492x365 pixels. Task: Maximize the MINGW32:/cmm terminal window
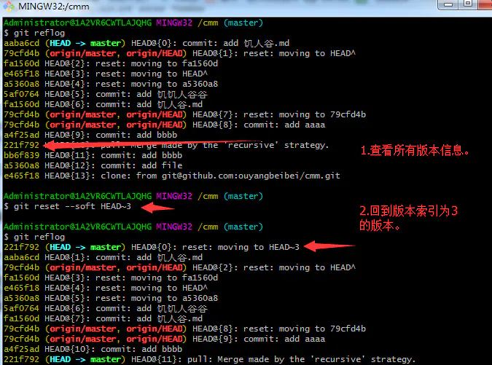(x=467, y=4)
